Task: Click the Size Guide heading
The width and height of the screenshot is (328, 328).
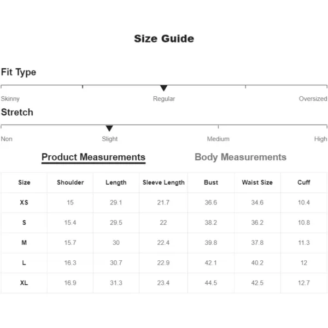Action: point(164,39)
